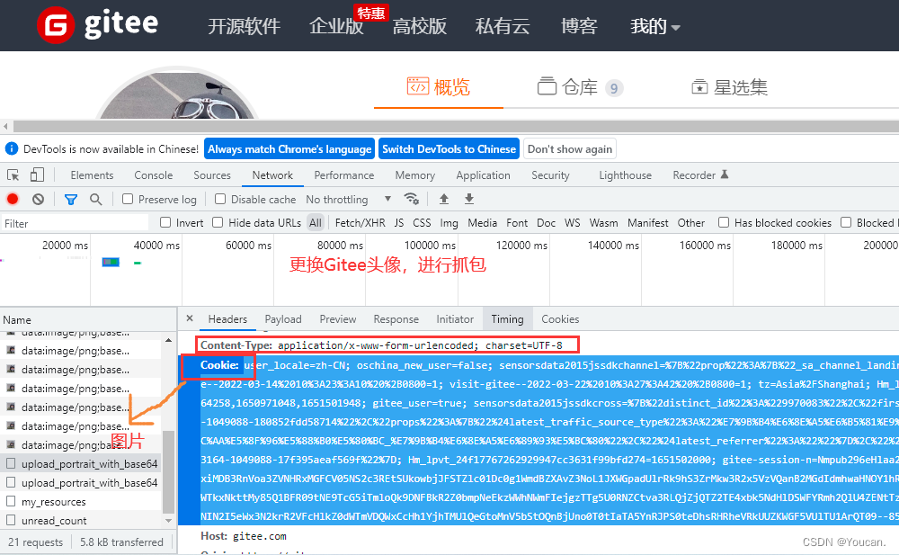899x555 pixels.
Task: Tick the unread_count row checkbox
Action: pos(10,520)
